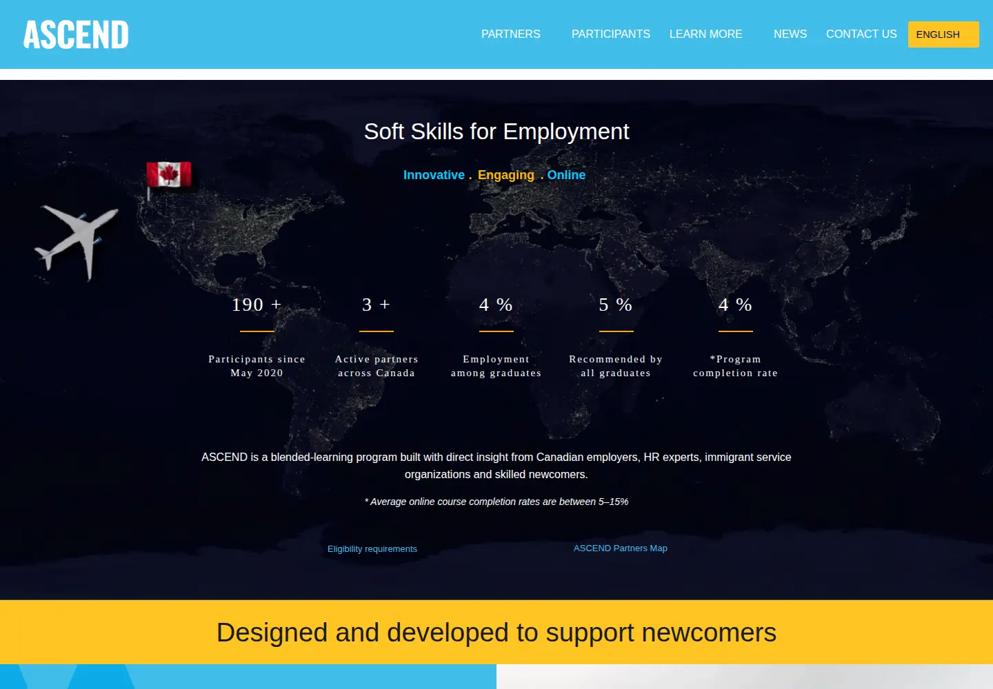Click the '5 %' recommended counter
Image resolution: width=993 pixels, height=689 pixels.
(x=616, y=305)
